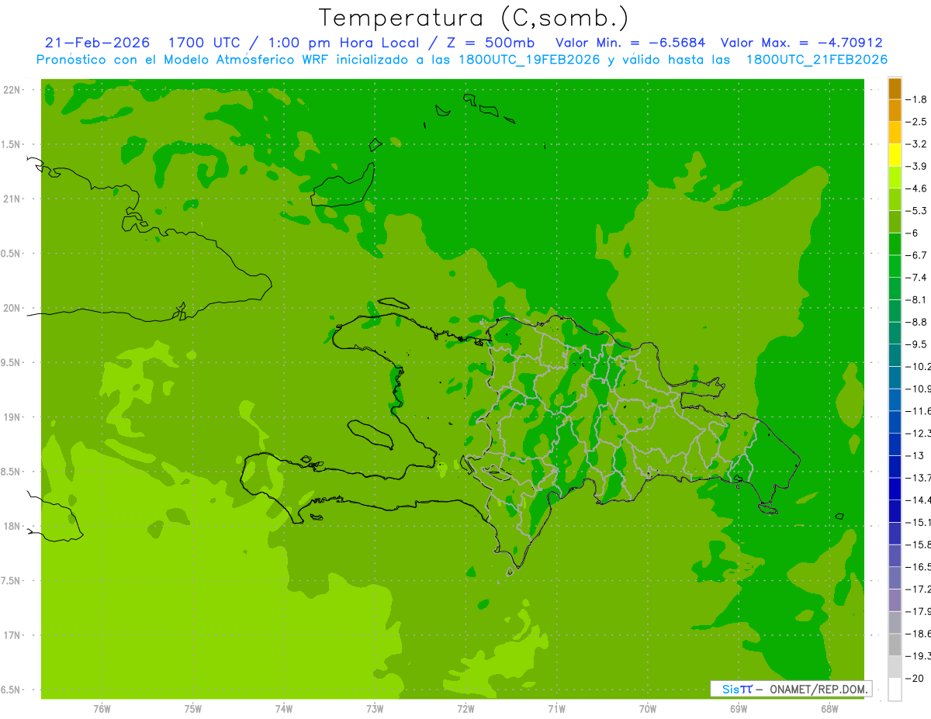The width and height of the screenshot is (931, 719).
Task: Pick the amber swatch between -2.5 and -3.2
Action: 895,133
